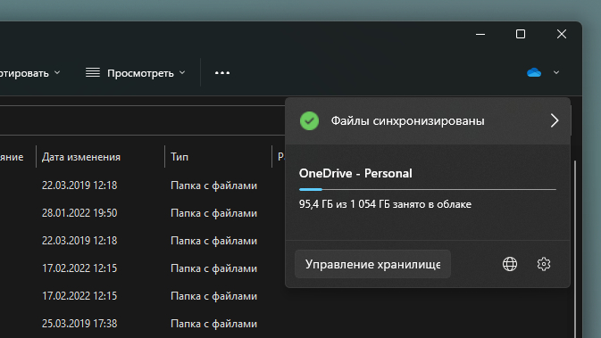Open the arrow next to Файлы синхронизированы
The image size is (601, 338).
coord(555,120)
